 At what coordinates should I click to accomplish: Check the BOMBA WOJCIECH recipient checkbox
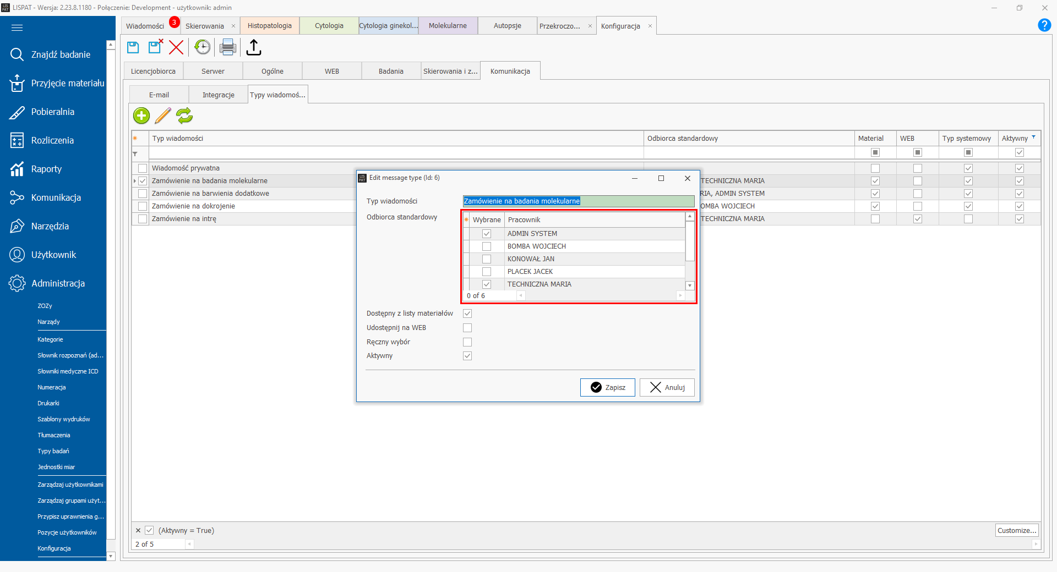point(487,246)
